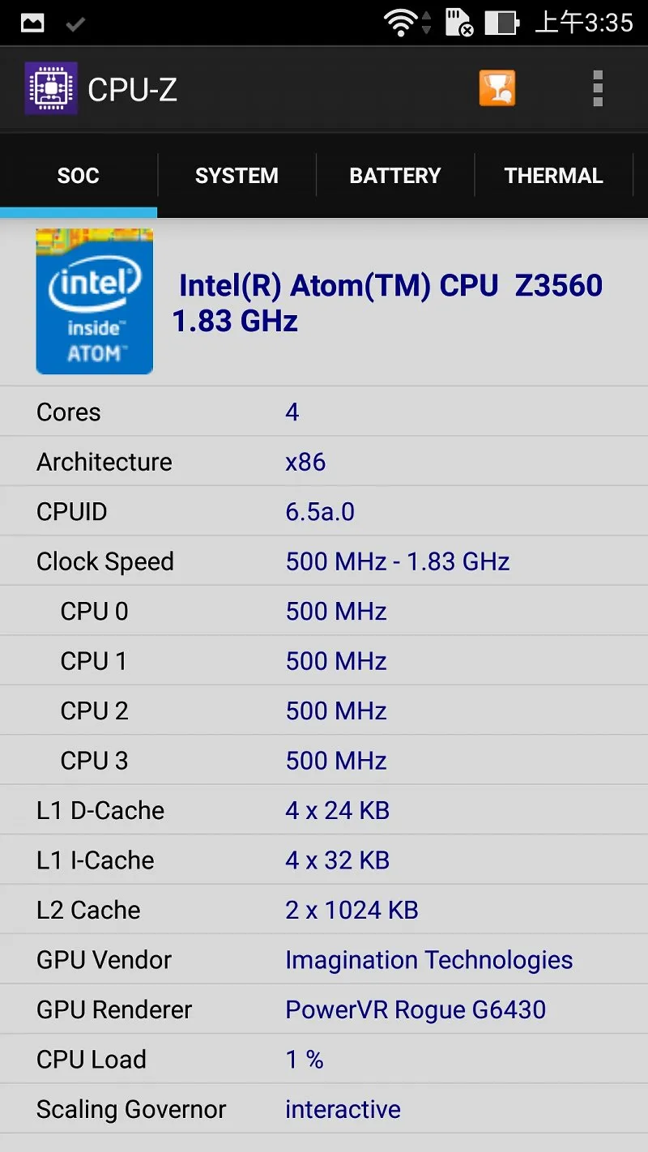Tap the checkmark notification icon
648x1152 pixels.
[x=75, y=23]
